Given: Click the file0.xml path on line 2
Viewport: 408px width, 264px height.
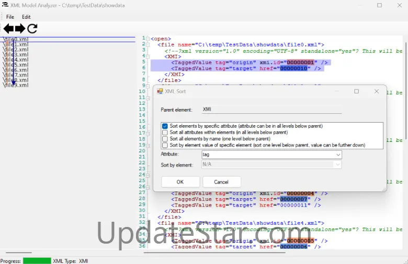Looking at the screenshot, I should [258, 45].
